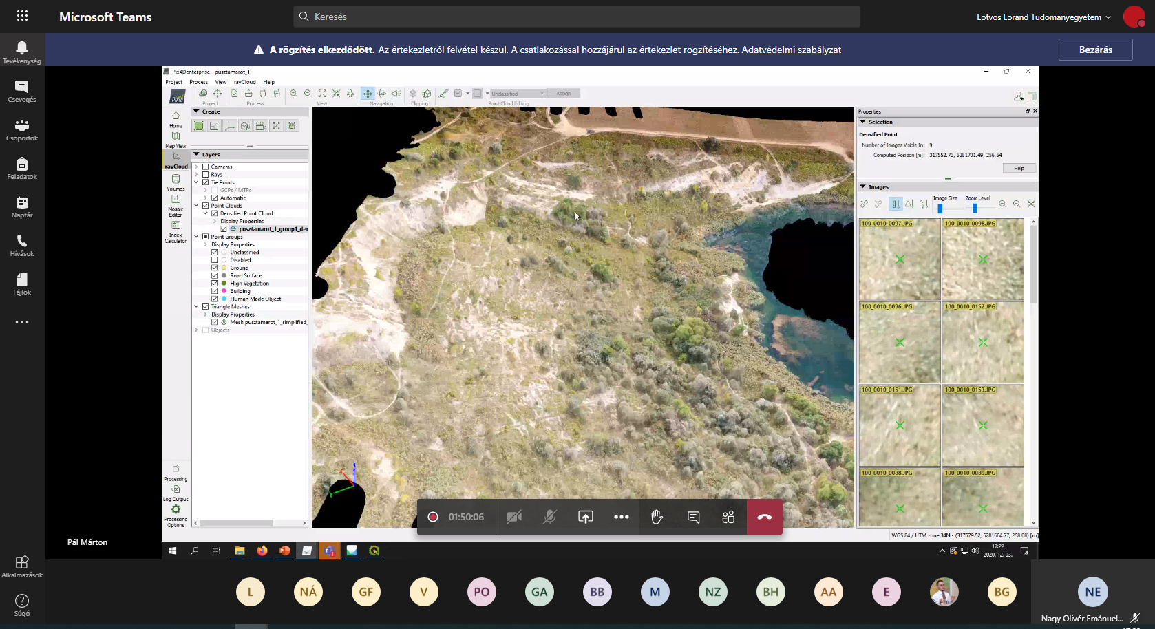The image size is (1155, 629).
Task: Open Pix4D Volumes view
Action: [176, 182]
